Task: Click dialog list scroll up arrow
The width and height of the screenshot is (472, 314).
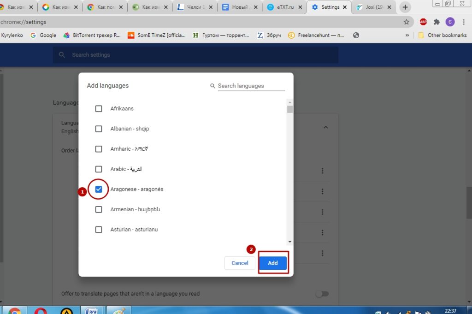Action: point(290,102)
